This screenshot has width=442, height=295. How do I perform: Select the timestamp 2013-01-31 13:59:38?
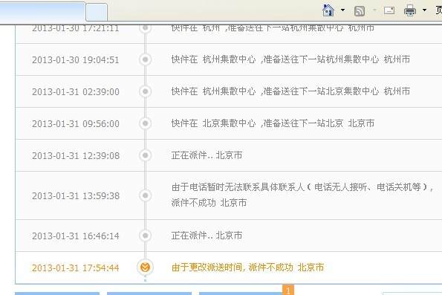point(76,195)
